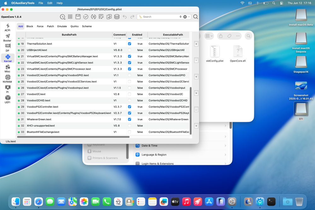This screenshot has width=315, height=210.
Task: Switch to the Quirks tab
Action: pos(74,26)
